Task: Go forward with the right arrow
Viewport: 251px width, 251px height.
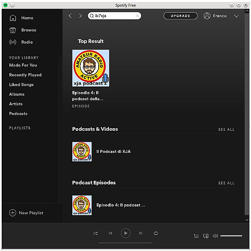Action: point(80,16)
